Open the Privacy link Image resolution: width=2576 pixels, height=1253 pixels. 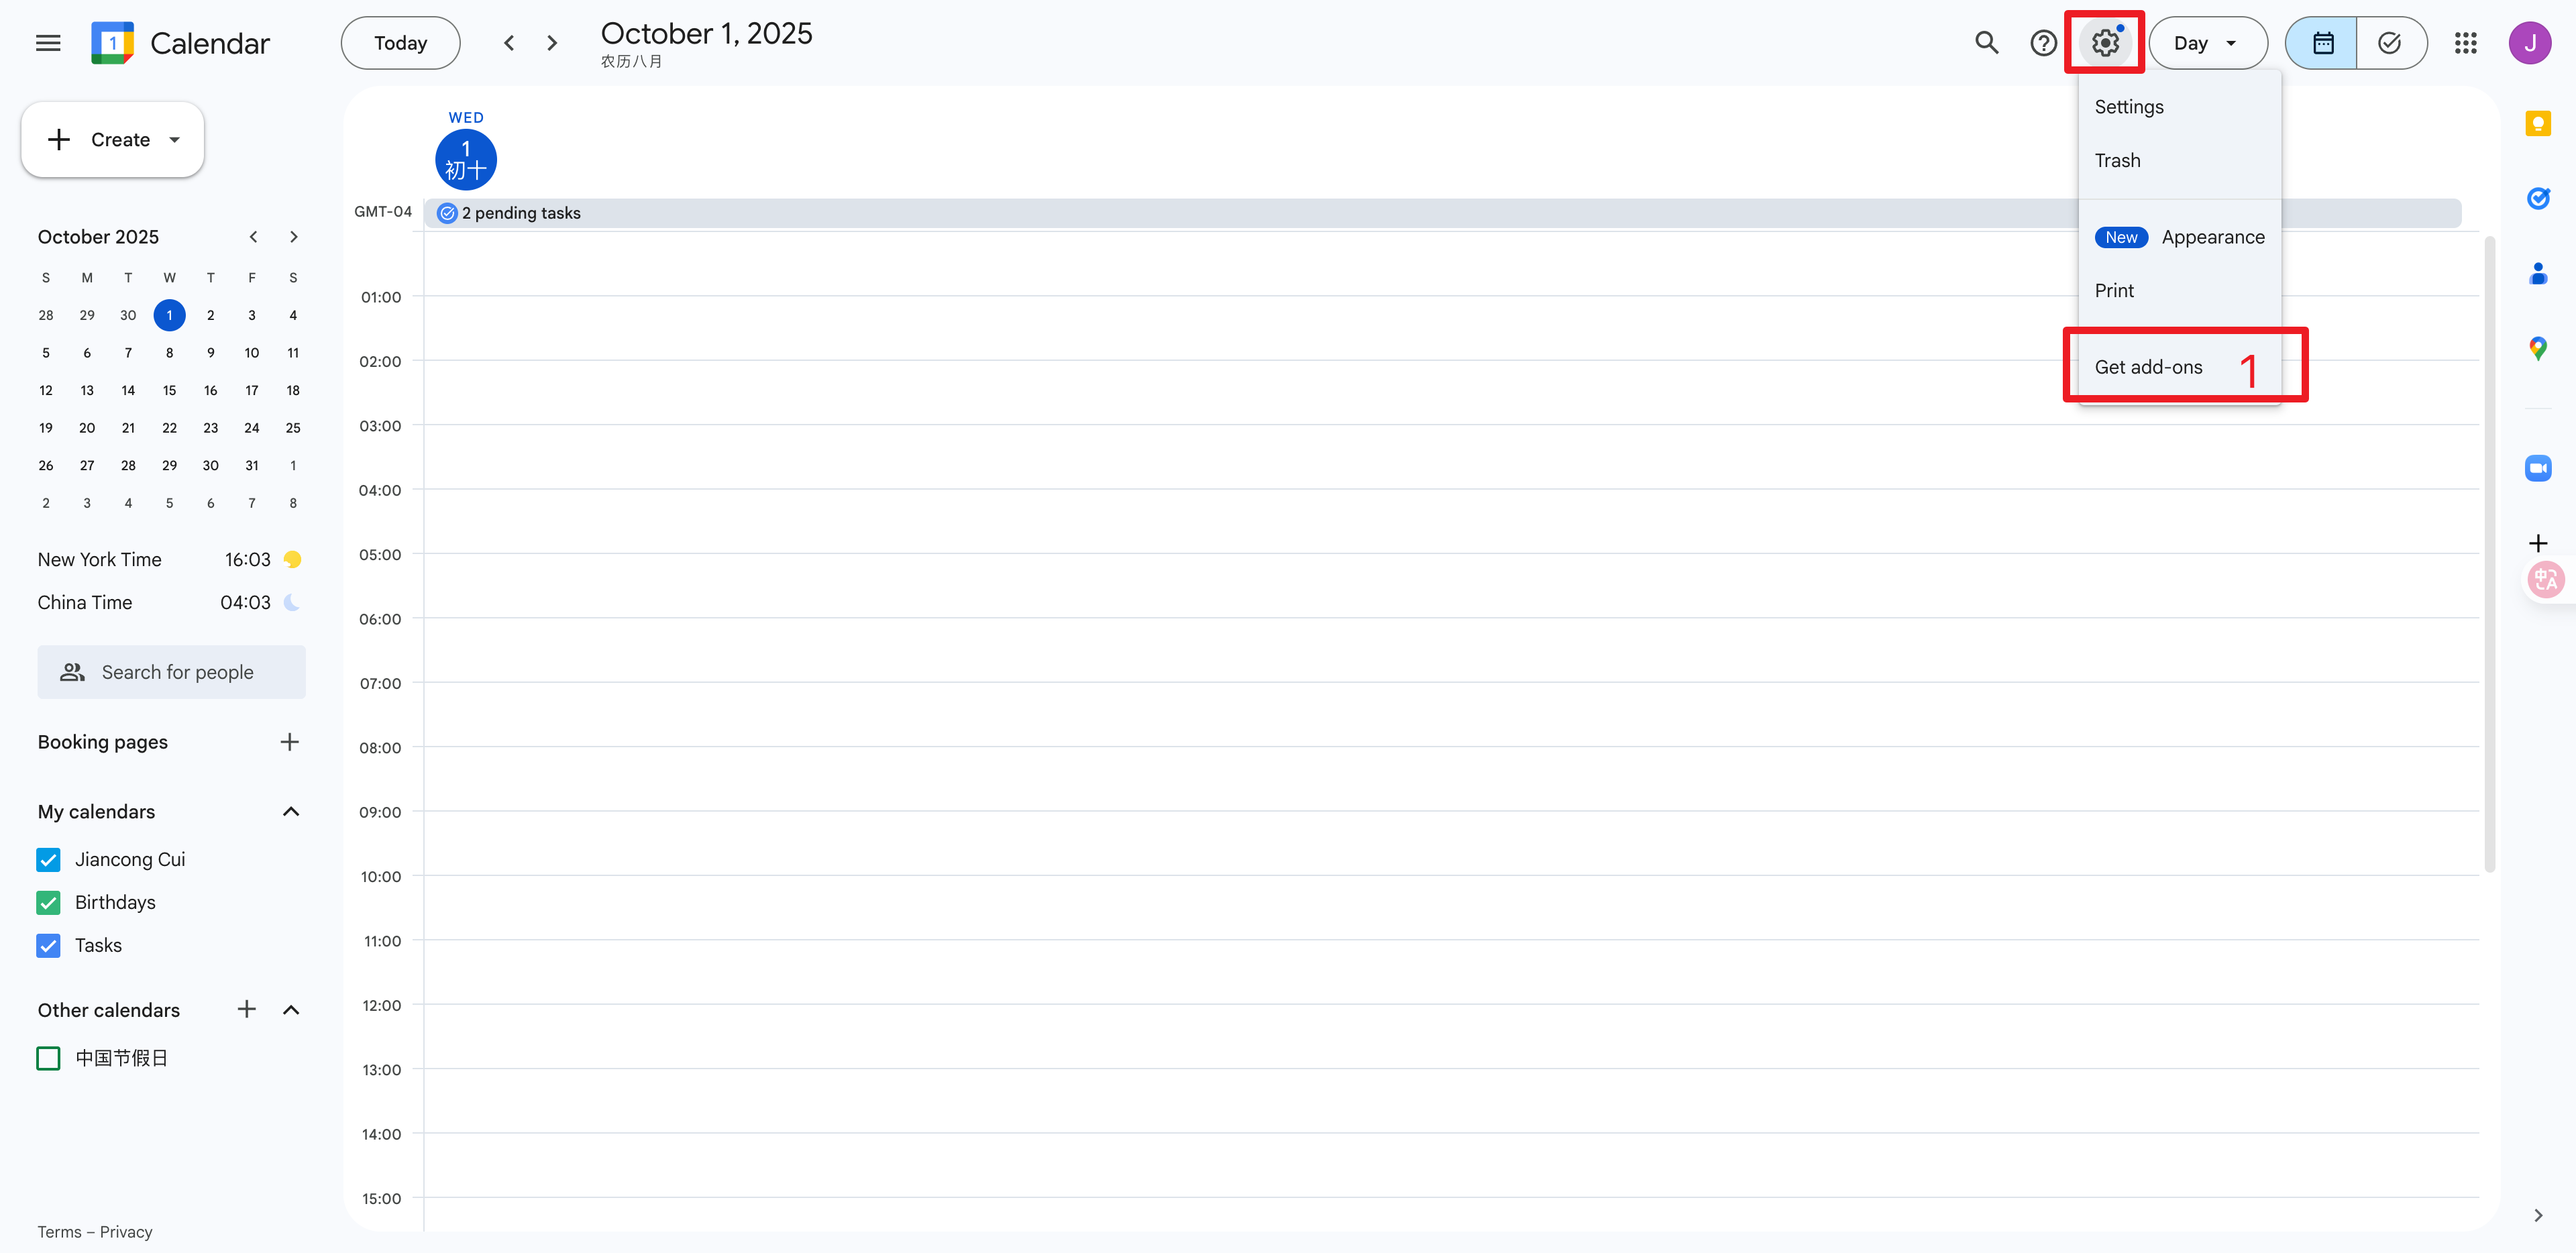click(126, 1232)
